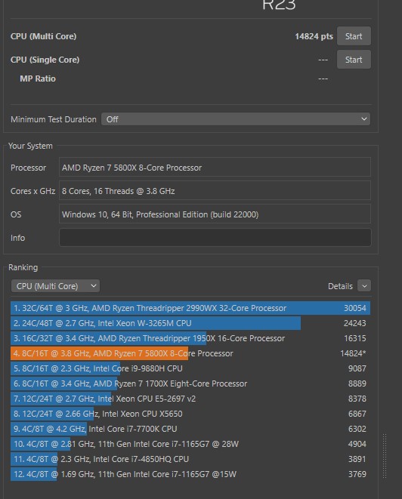Screen dimensions: 402x499
Task: Select the Intel Core i9-9880H ranking row
Action: [x=190, y=368]
